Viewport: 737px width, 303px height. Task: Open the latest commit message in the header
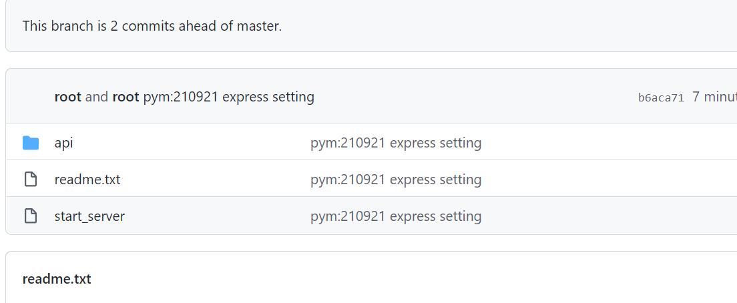(x=228, y=97)
